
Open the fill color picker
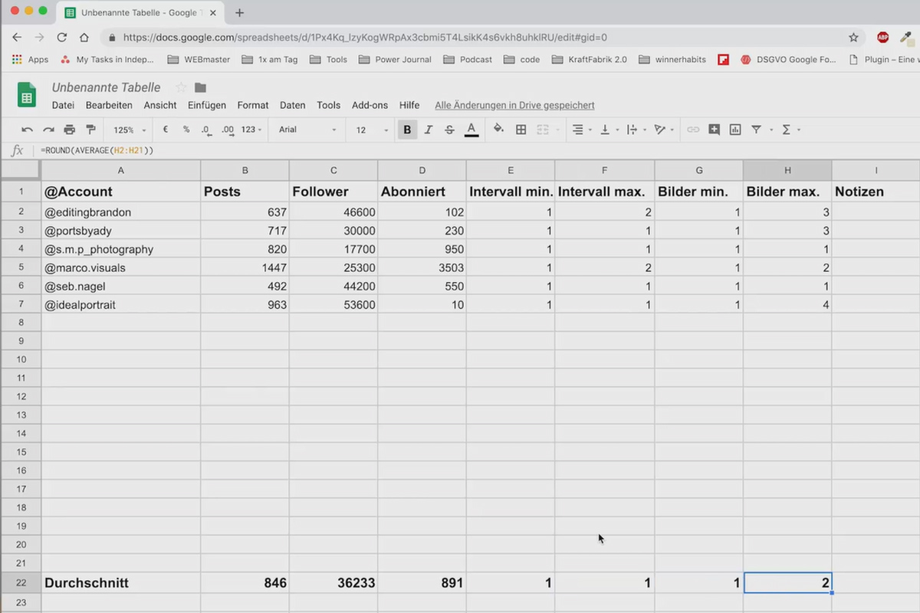point(498,129)
